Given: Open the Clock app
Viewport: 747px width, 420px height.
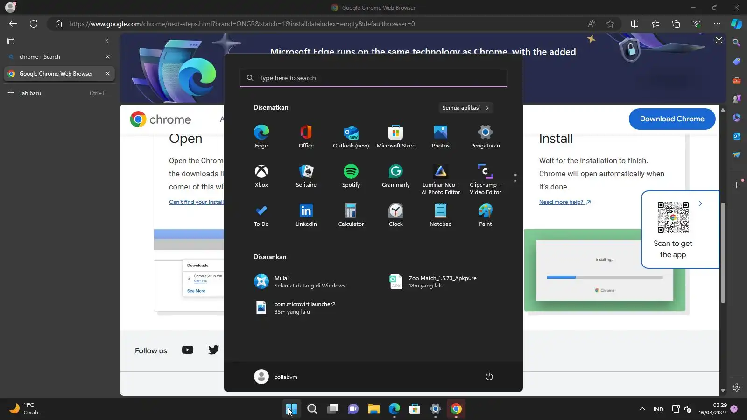Looking at the screenshot, I should (396, 215).
